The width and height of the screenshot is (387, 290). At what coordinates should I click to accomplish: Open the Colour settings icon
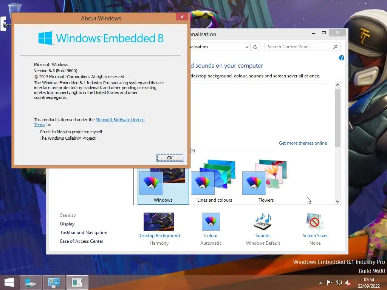[x=211, y=221]
